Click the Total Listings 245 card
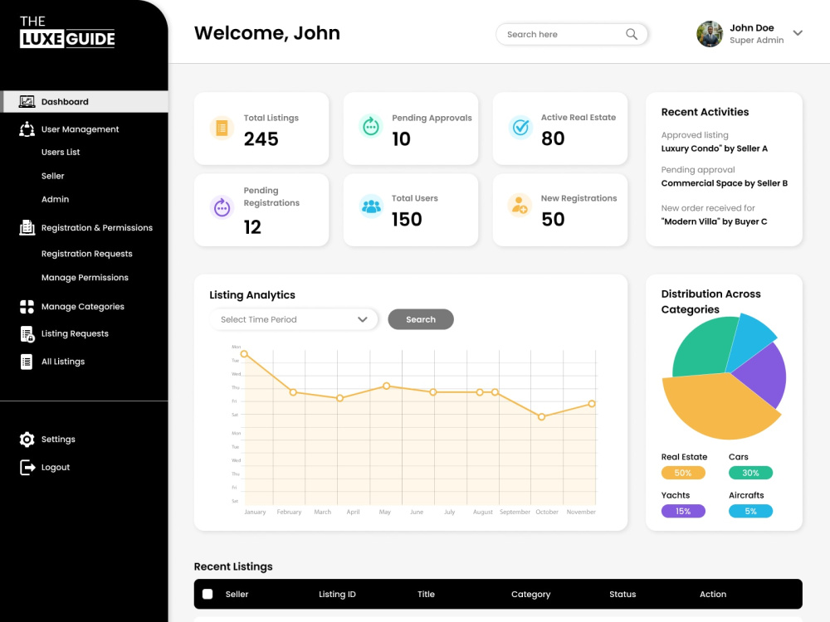Screen dimensions: 830x622 [x=261, y=129]
